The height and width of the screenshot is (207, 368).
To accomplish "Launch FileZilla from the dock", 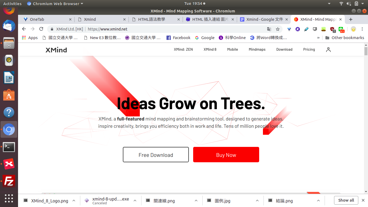I will (x=9, y=181).
